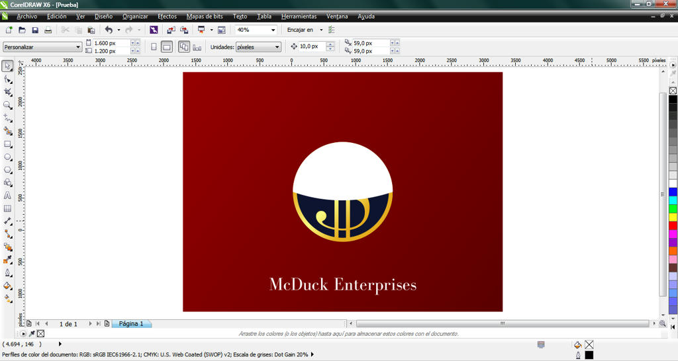Save the document

35,30
